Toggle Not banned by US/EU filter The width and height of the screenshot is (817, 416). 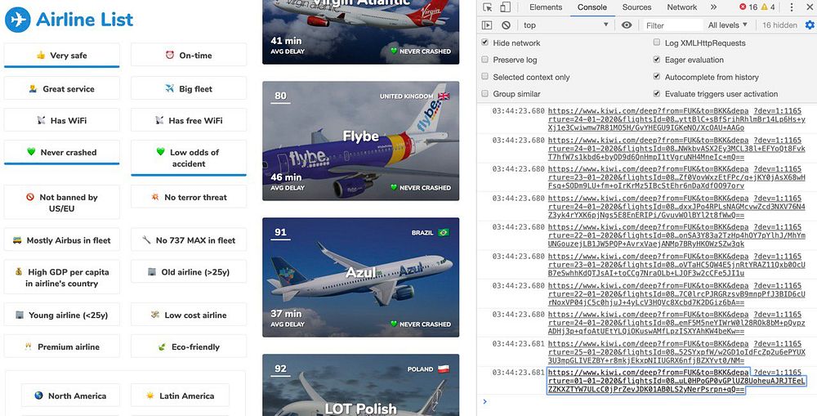[x=61, y=202]
